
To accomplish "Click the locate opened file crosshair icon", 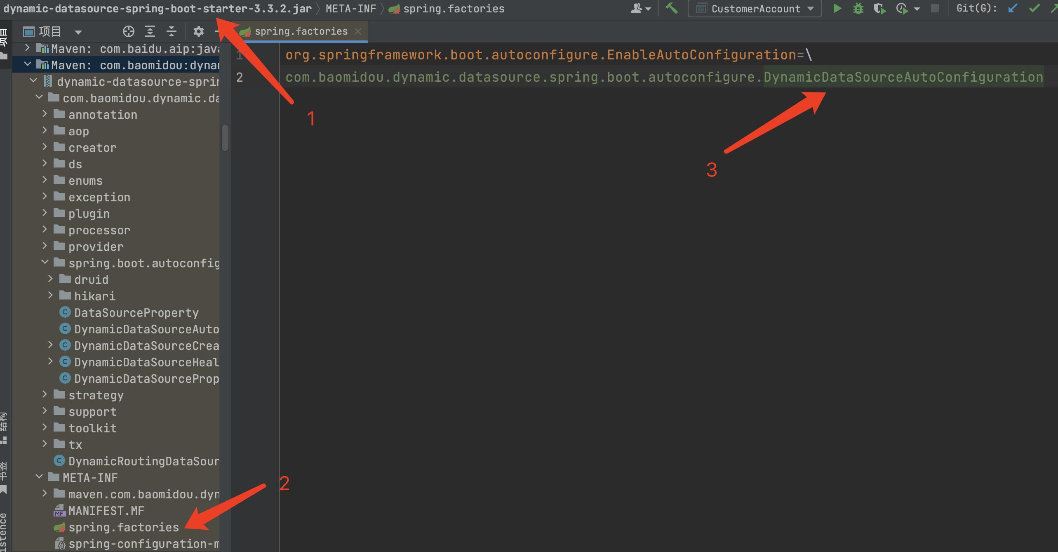I will pyautogui.click(x=128, y=31).
